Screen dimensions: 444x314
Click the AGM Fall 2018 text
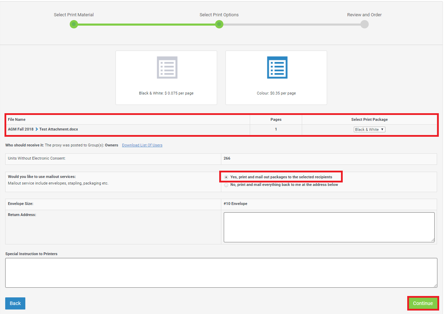21,129
